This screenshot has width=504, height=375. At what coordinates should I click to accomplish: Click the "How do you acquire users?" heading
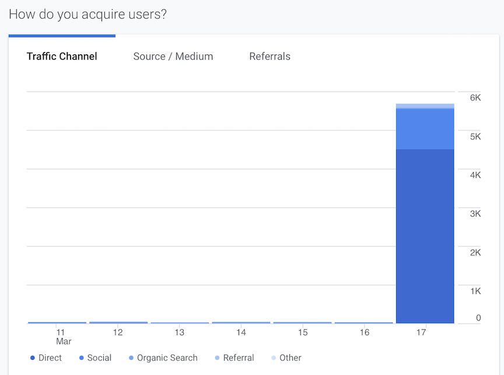[x=87, y=15]
